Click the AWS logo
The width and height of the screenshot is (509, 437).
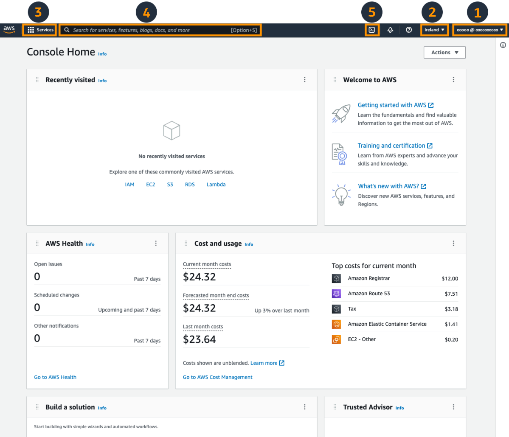(9, 30)
